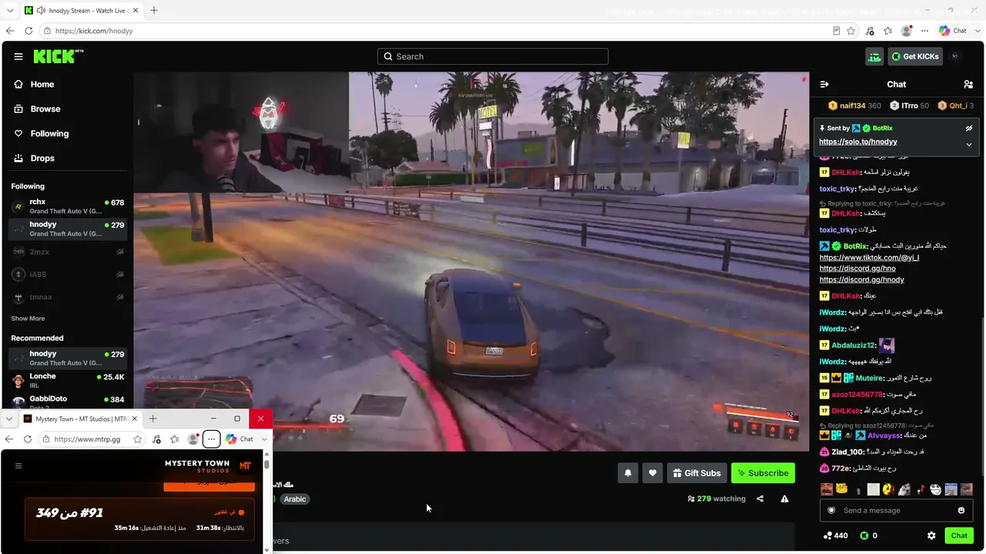Reload the kick.com page

tap(29, 31)
